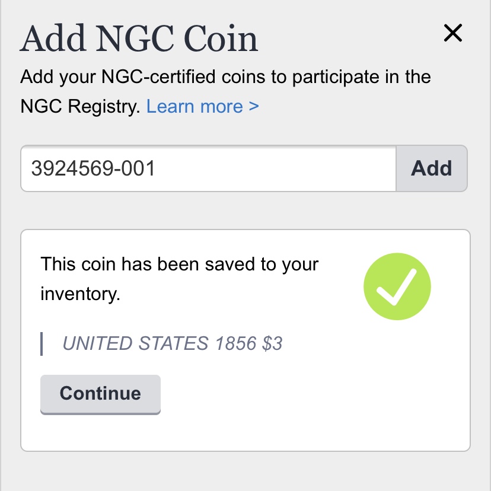This screenshot has width=491, height=491.
Task: Click the empty gray area below the card
Action: 245,471
